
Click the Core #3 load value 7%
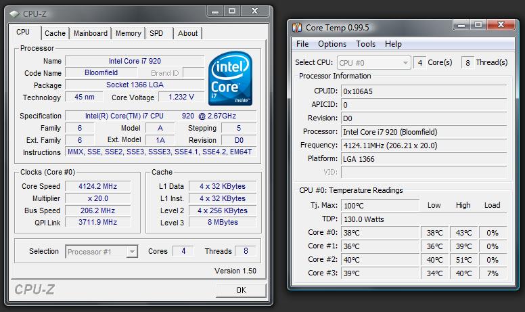[493, 273]
